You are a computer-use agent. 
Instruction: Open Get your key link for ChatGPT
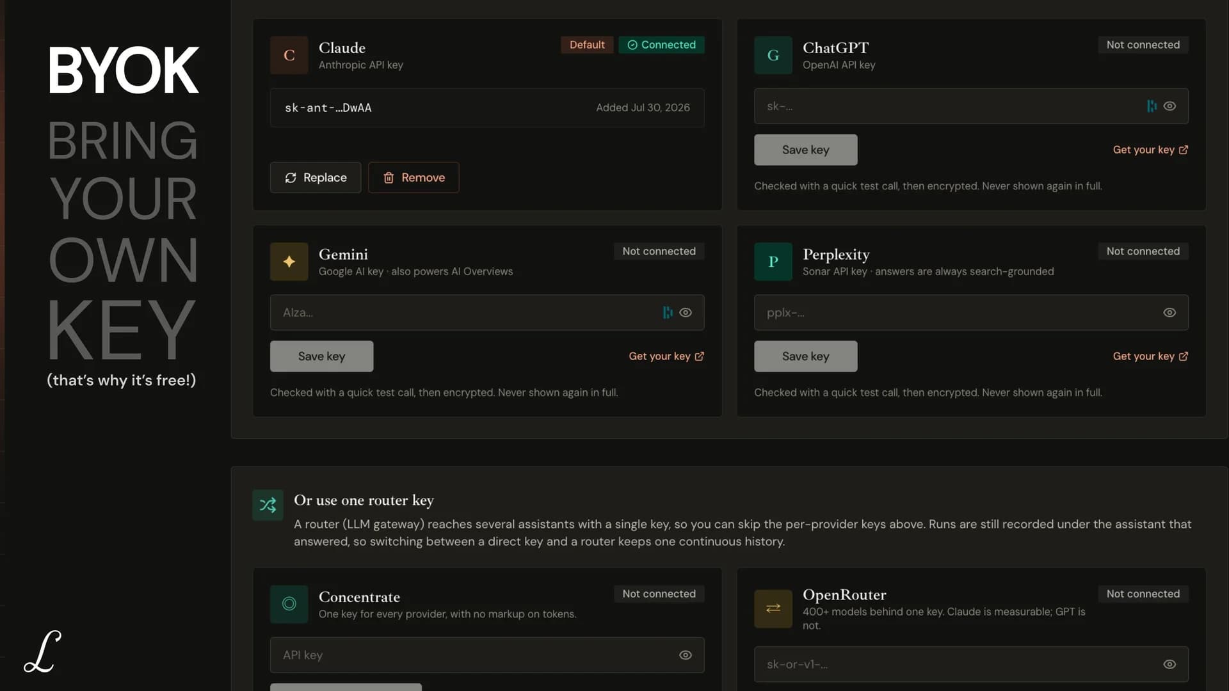point(1150,150)
